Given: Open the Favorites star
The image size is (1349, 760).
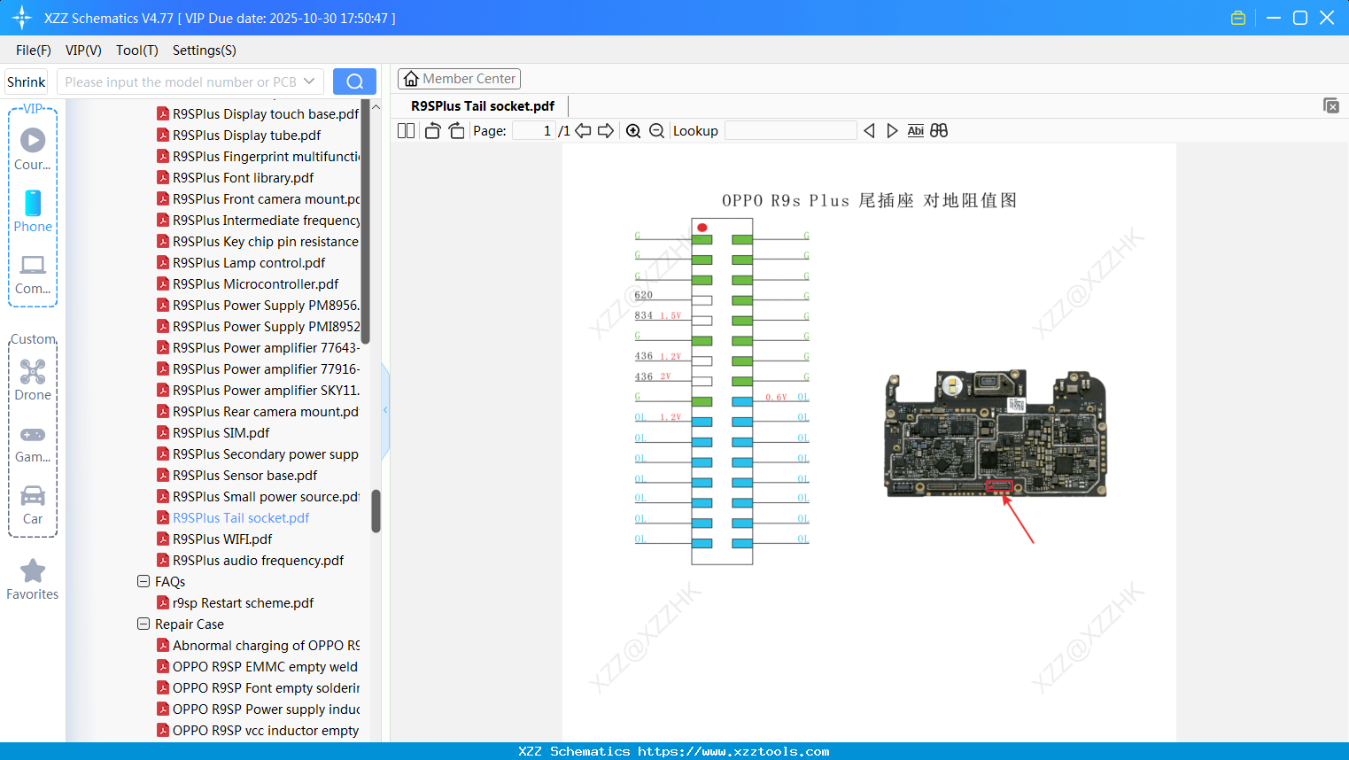Looking at the screenshot, I should point(33,579).
